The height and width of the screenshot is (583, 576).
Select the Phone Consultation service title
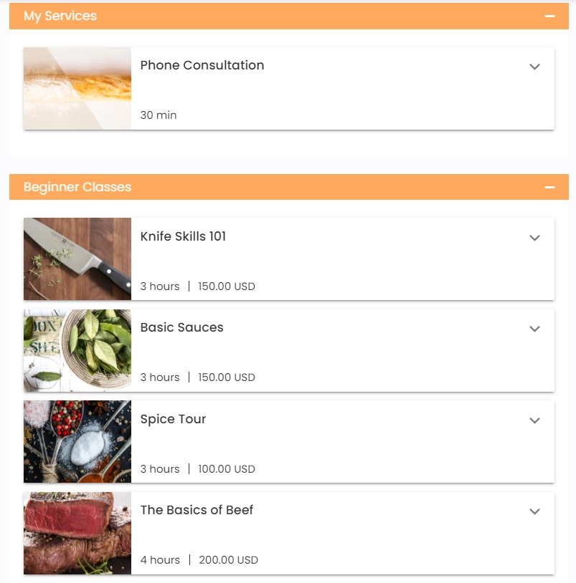(202, 65)
